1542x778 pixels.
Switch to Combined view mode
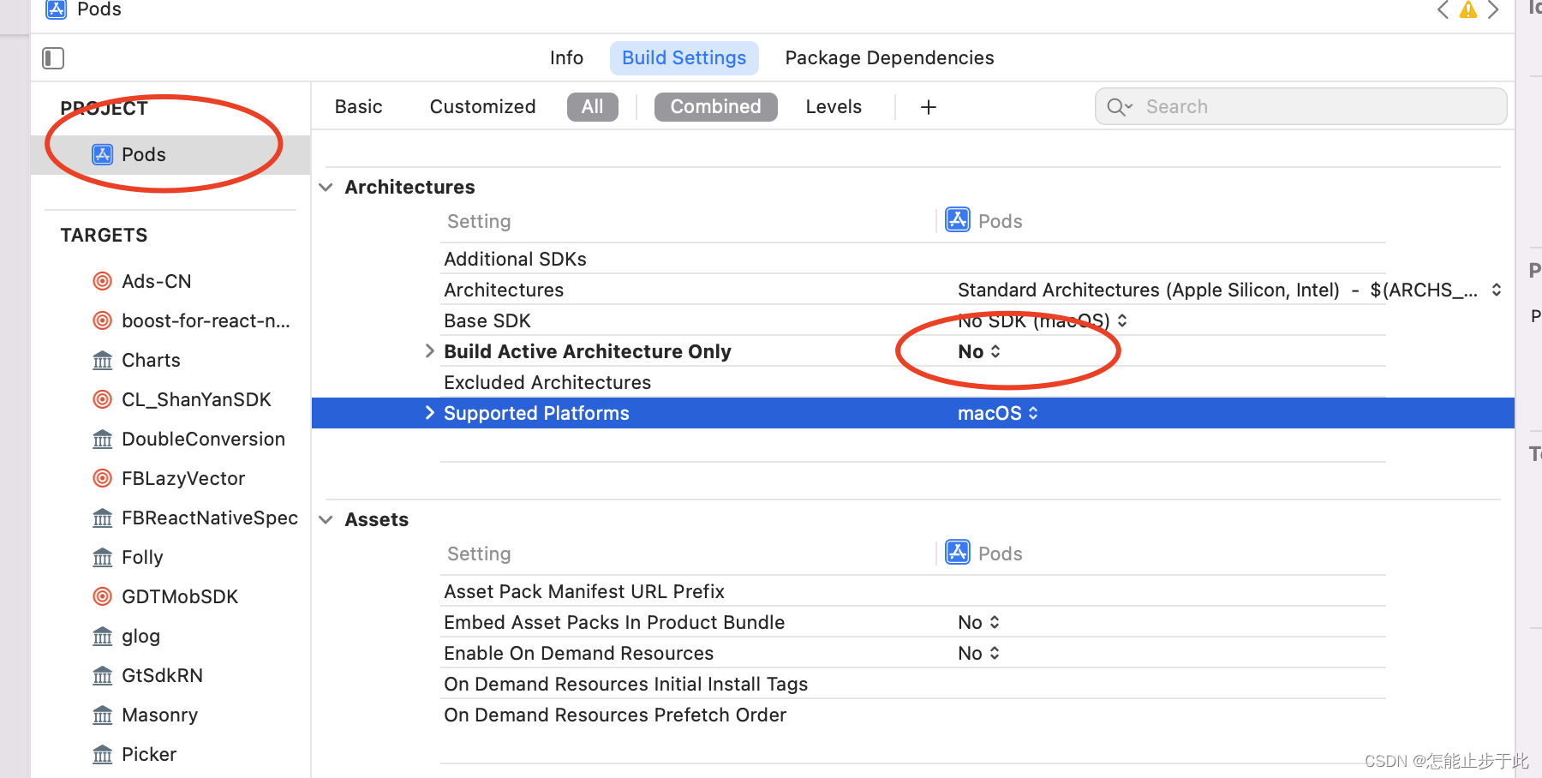pyautogui.click(x=715, y=107)
